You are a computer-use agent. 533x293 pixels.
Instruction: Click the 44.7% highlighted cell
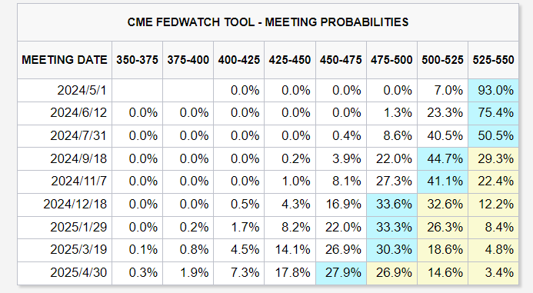click(x=442, y=158)
